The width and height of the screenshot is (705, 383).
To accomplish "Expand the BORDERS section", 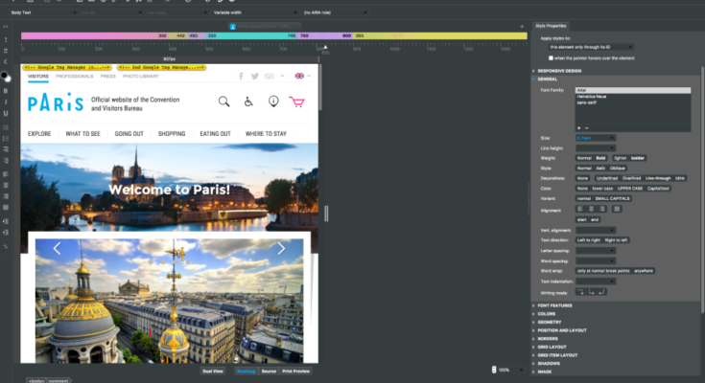I will point(547,339).
